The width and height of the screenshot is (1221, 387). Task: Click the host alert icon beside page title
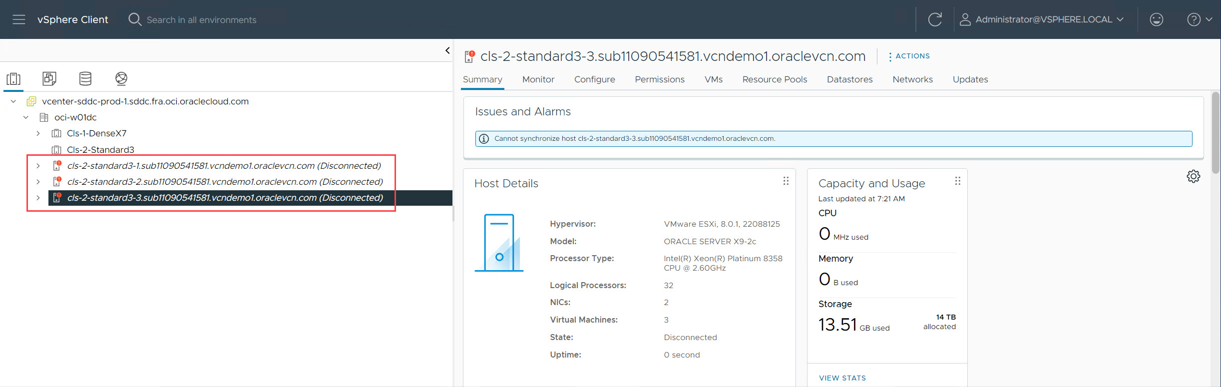point(469,56)
